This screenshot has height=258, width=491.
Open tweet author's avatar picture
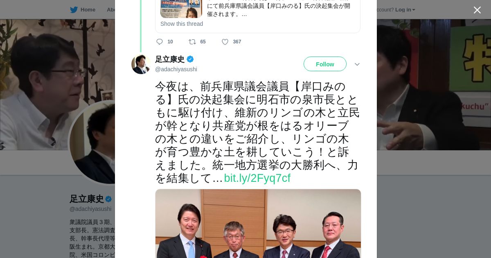tap(141, 64)
